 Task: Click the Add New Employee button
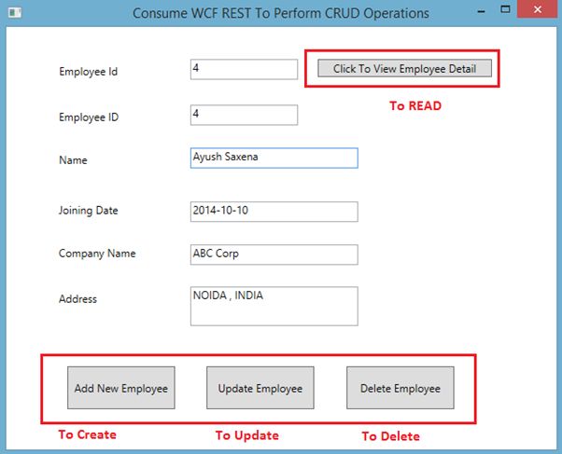click(121, 388)
